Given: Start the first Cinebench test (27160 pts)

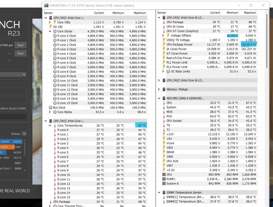Looking at the screenshot, I should 20,45.
